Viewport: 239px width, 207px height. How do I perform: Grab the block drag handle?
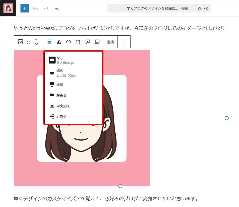[28, 42]
